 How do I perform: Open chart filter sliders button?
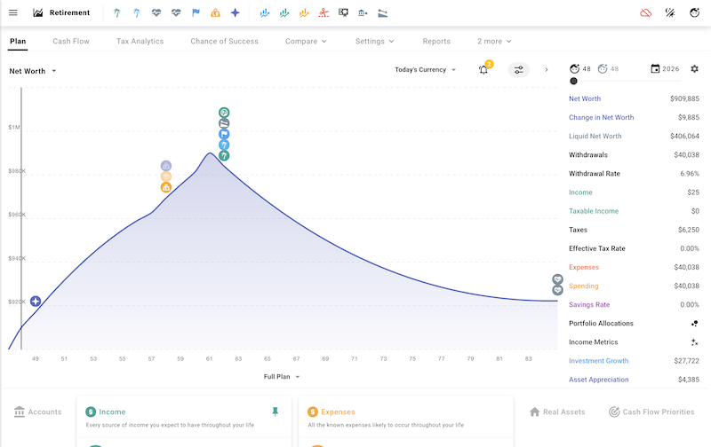click(518, 70)
